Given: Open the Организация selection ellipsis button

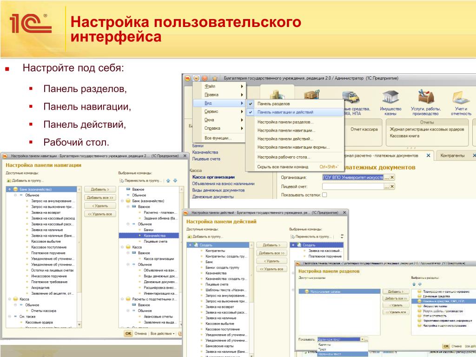Looking at the screenshot, I should (386, 177).
